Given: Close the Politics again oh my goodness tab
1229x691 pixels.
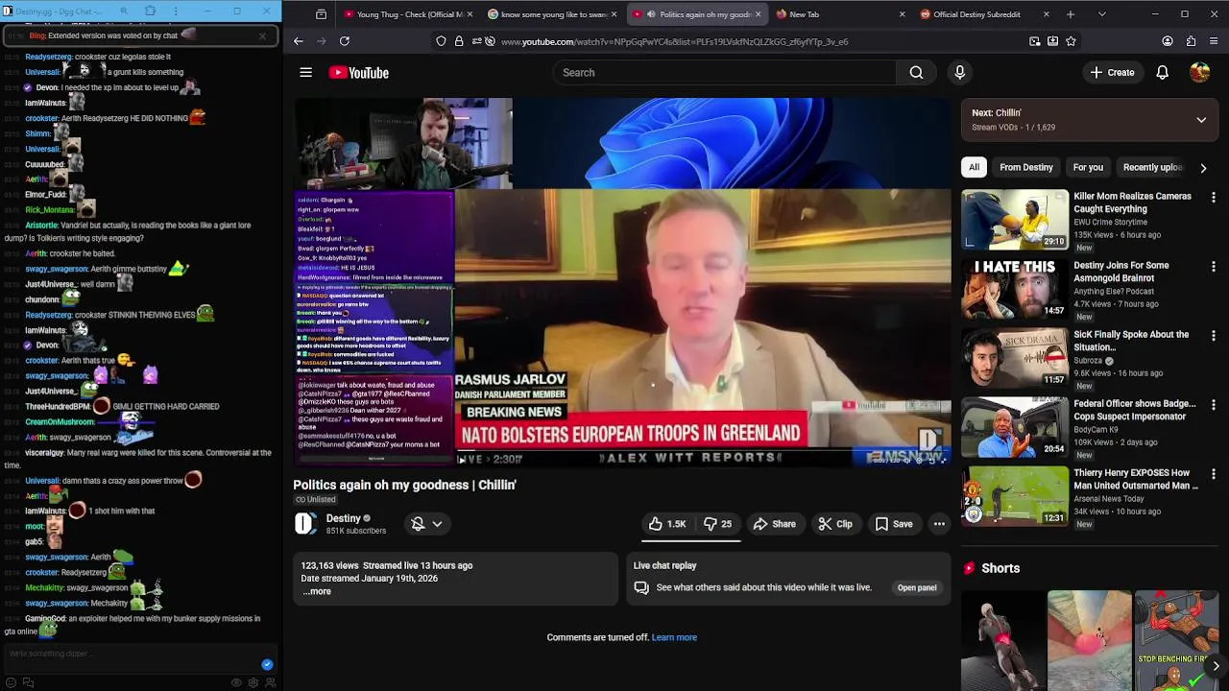Looking at the screenshot, I should tap(758, 14).
